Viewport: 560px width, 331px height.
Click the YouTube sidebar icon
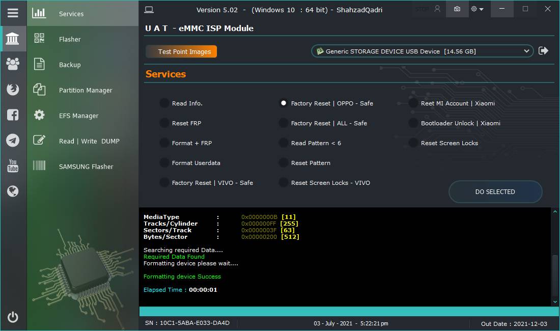(13, 165)
